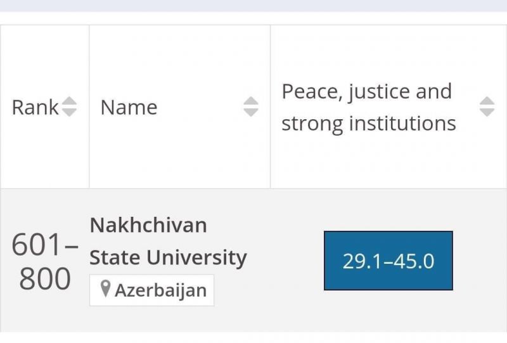This screenshot has width=507, height=343.
Task: Click up arrow next to Peace, justice header
Action: [x=487, y=101]
